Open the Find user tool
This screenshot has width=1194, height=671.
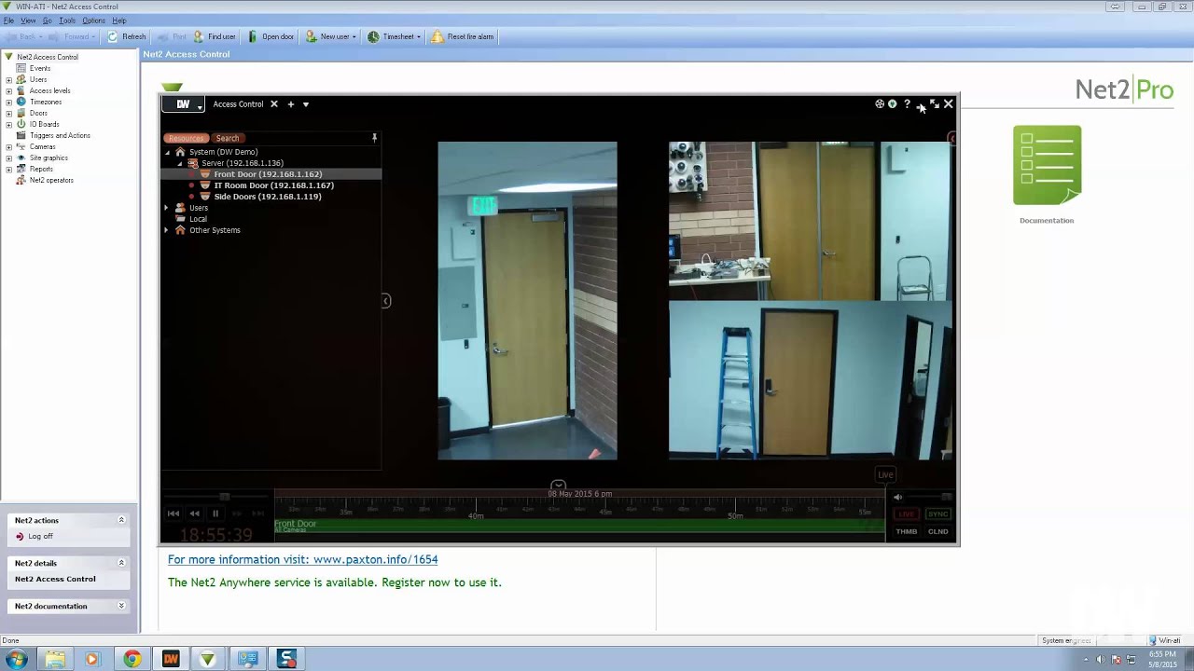tap(215, 36)
